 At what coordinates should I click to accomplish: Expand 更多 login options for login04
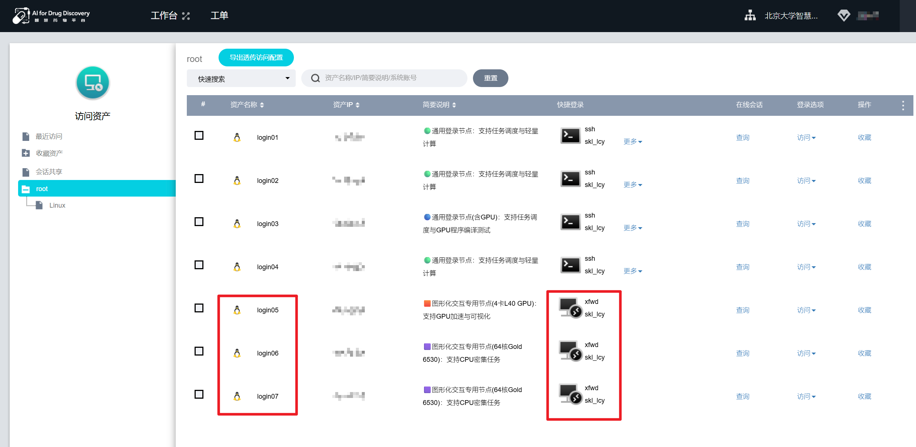[633, 271]
